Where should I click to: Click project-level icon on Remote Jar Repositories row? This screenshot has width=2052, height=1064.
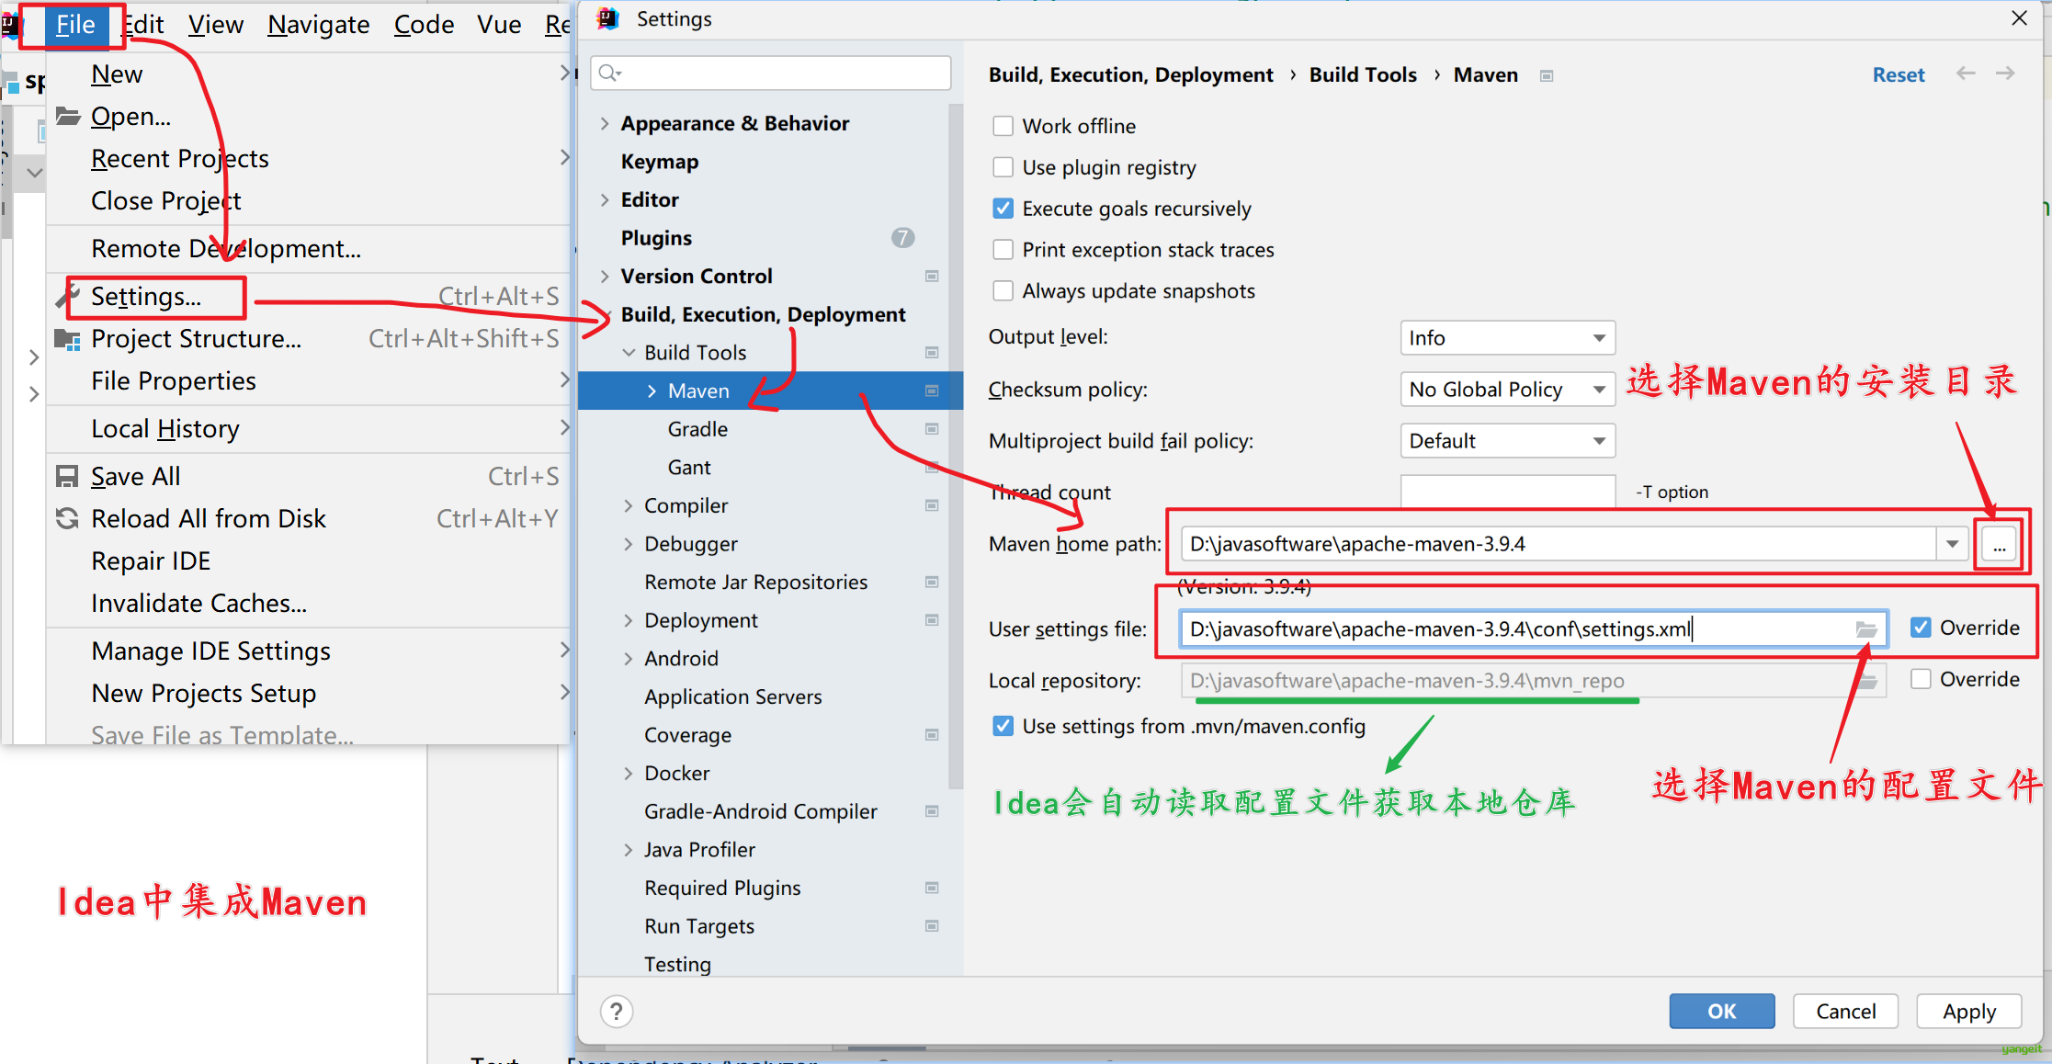(x=932, y=582)
